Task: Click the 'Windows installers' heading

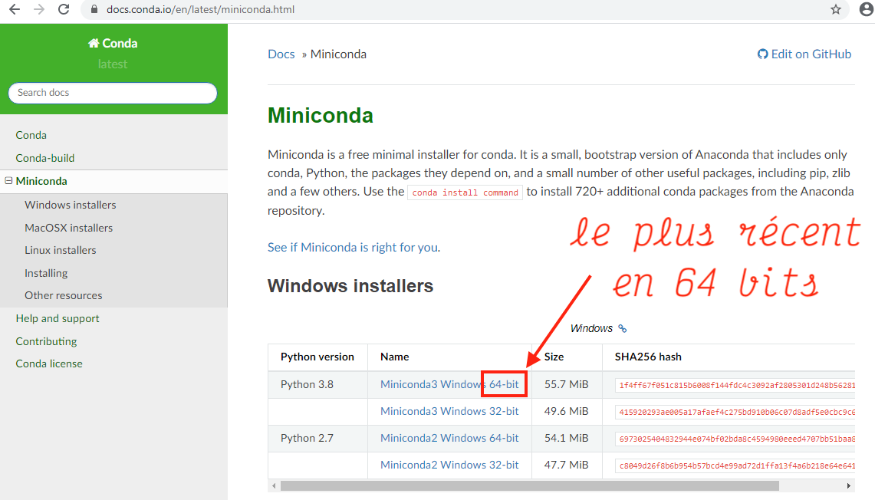Action: [350, 286]
